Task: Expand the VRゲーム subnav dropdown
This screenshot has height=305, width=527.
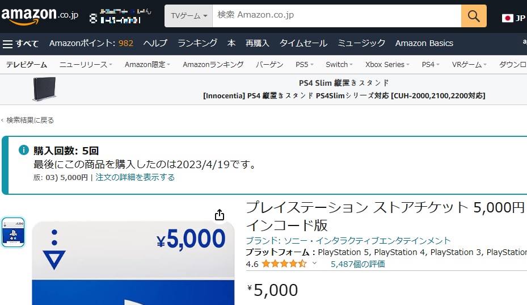Action: coord(469,64)
